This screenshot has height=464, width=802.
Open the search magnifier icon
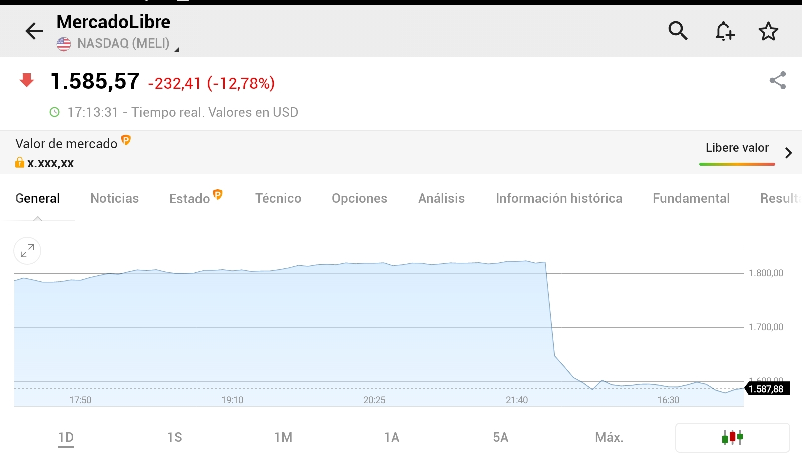pos(678,31)
